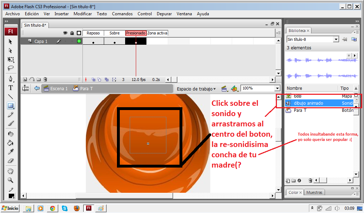This screenshot has height=213, width=364.
Task: Select the Hand tool
Action: 11,171
